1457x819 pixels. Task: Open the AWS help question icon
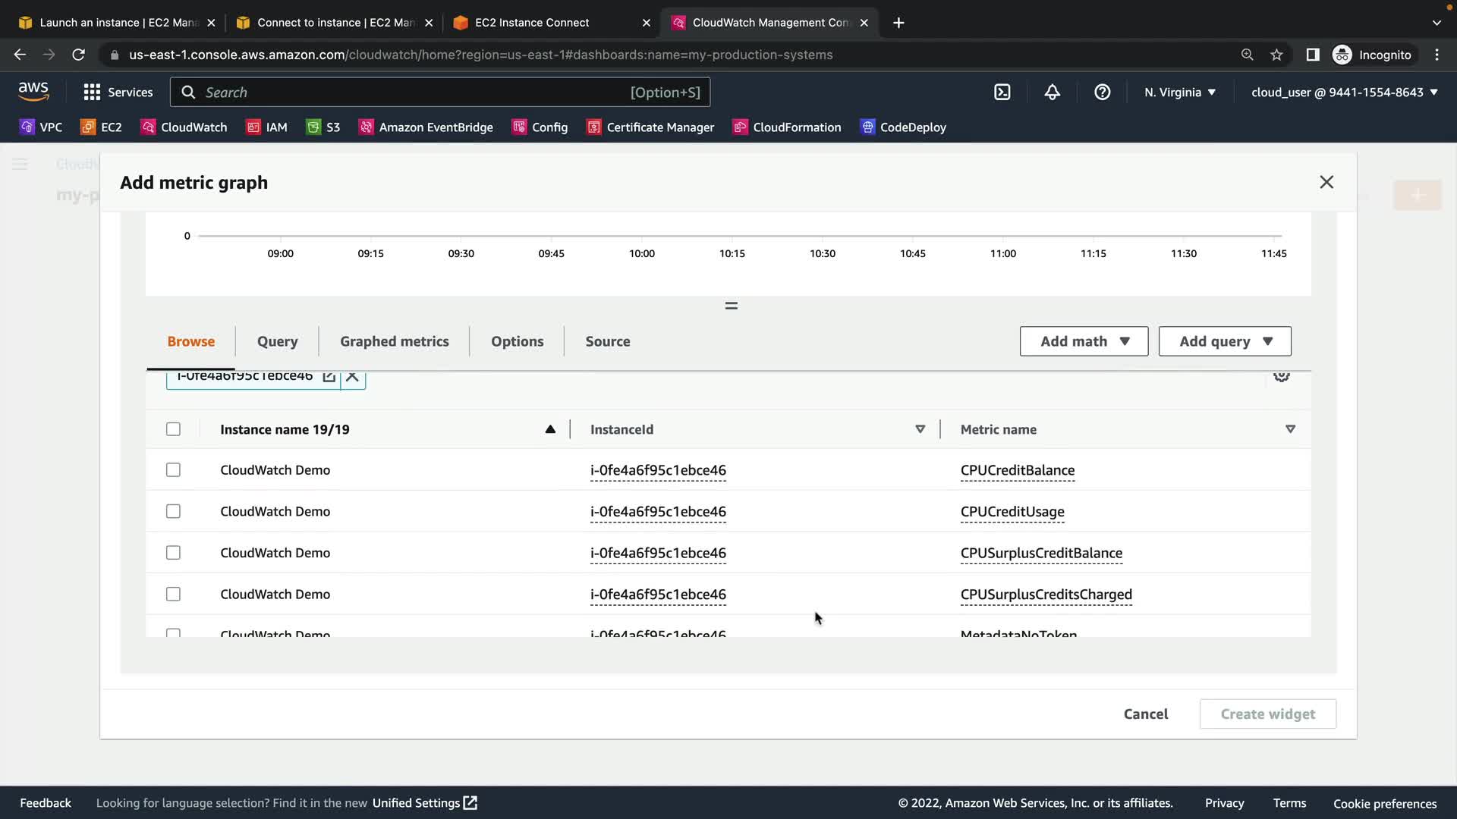(1102, 93)
